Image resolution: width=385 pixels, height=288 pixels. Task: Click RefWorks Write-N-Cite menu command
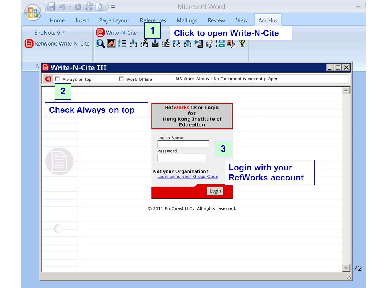click(57, 44)
